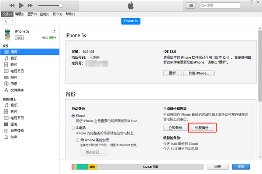The width and height of the screenshot is (262, 174).
Task: Open 文件共享 (File Sharing) in sidebar
Action: (x=17, y=90)
